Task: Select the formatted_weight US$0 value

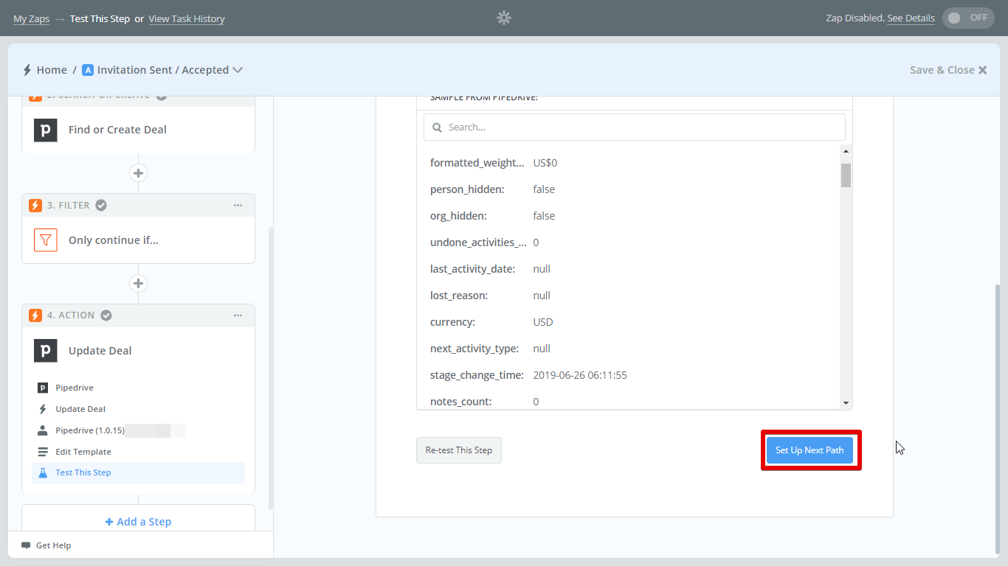Action: tap(545, 163)
